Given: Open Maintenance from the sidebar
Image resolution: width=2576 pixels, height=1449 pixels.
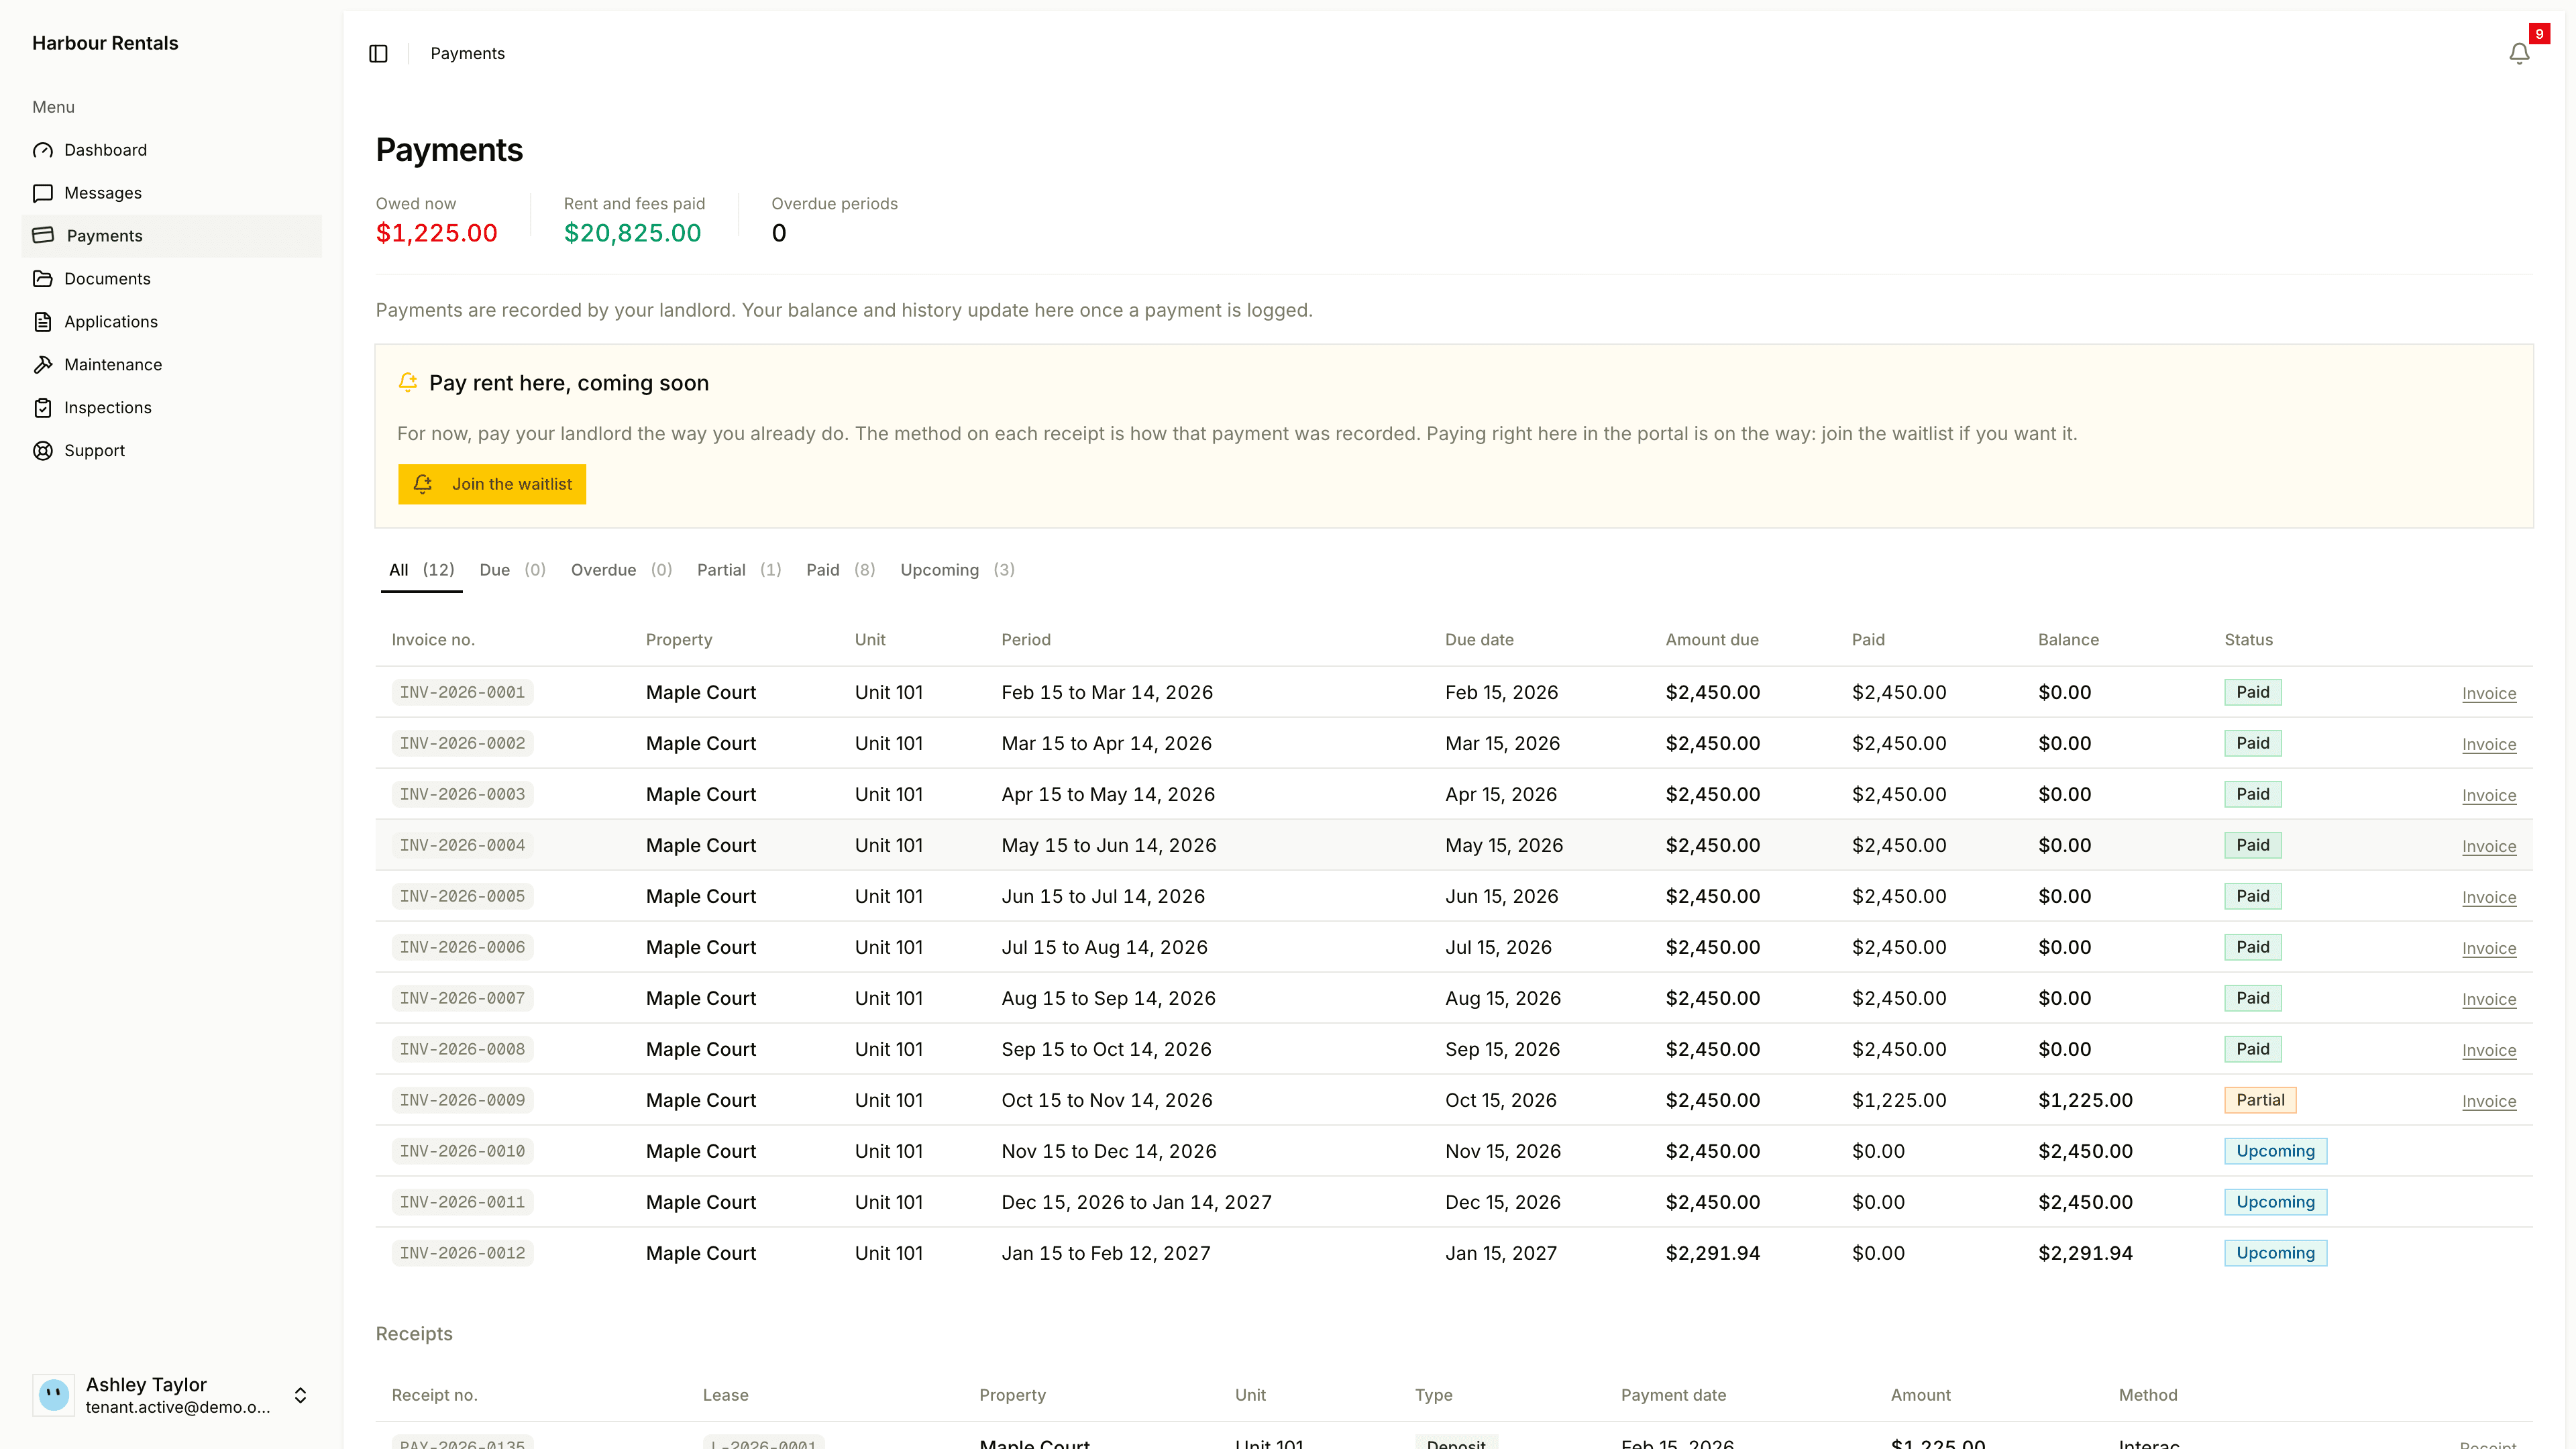Looking at the screenshot, I should 172,365.
